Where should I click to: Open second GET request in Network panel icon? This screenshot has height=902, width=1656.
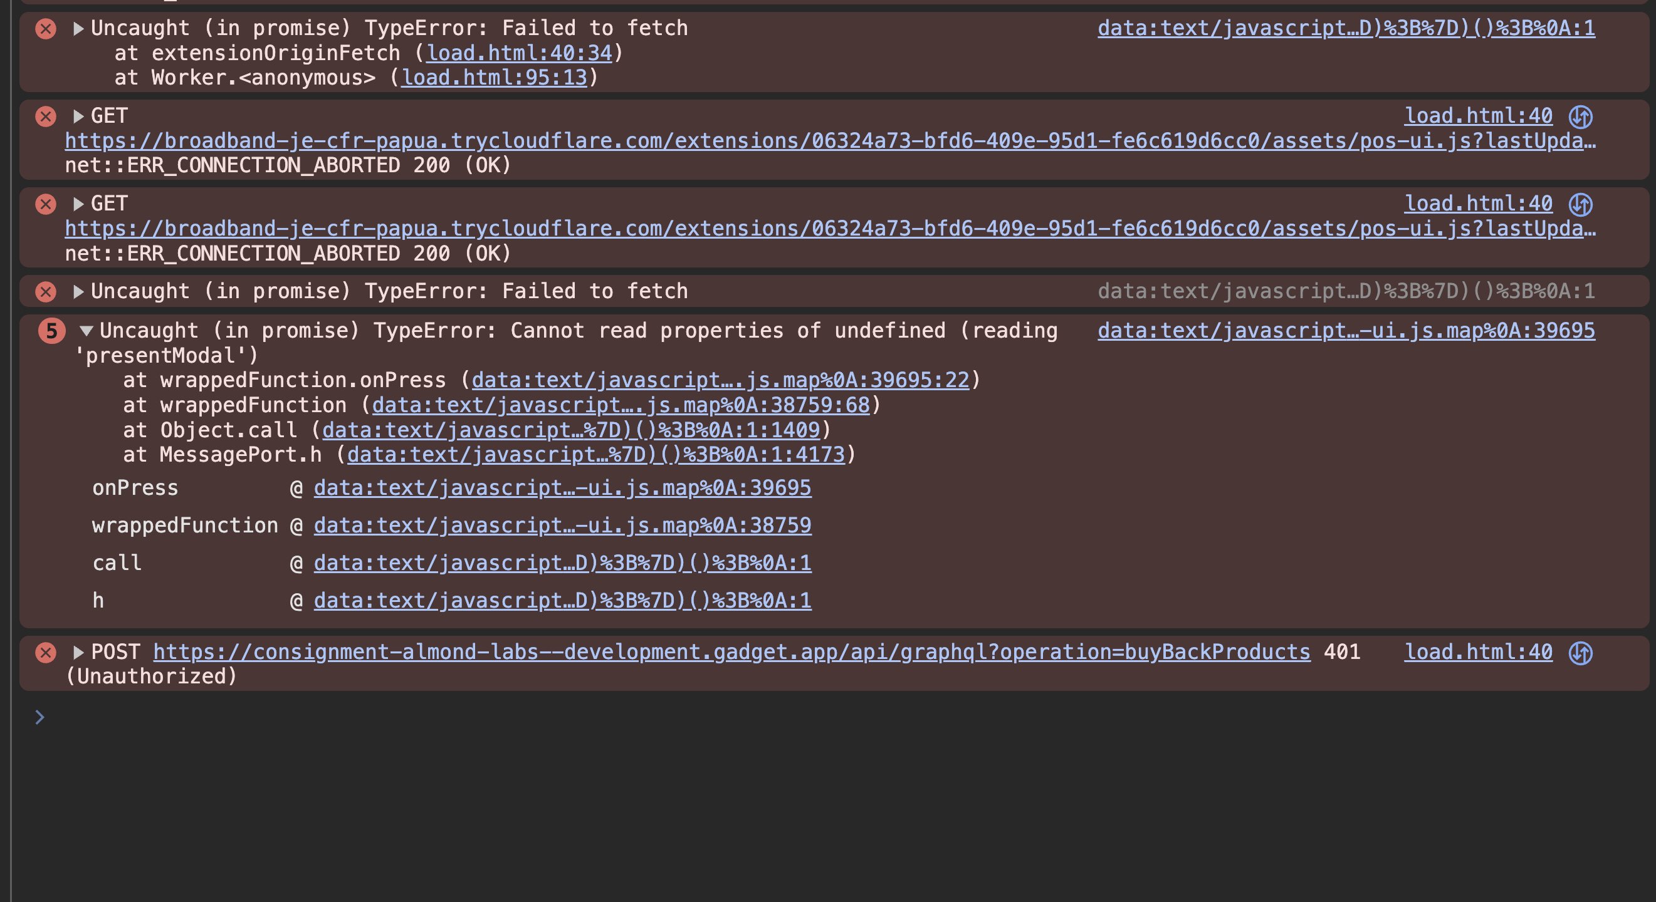[x=1581, y=205]
